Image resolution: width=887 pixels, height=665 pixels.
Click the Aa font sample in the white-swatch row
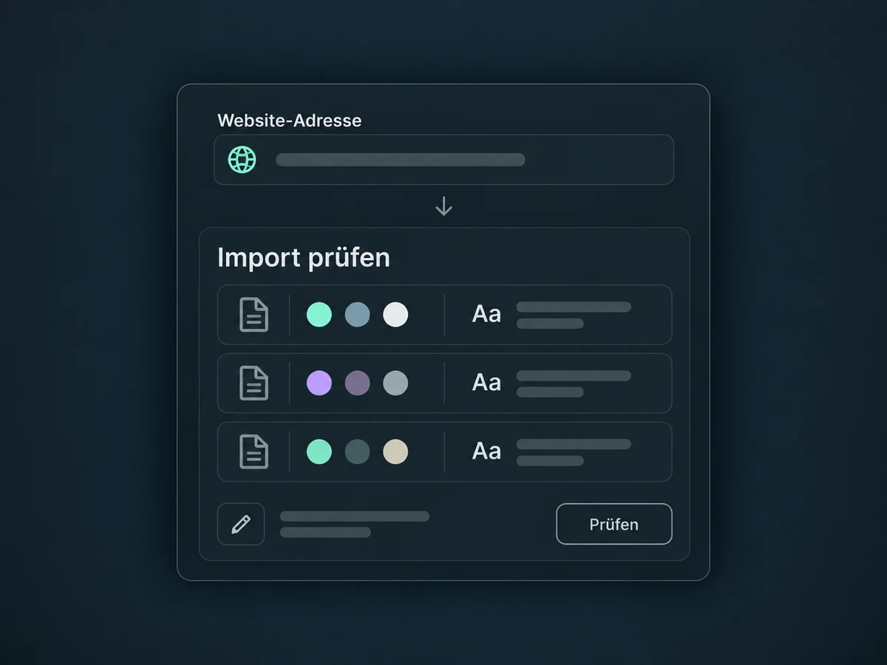pos(486,315)
